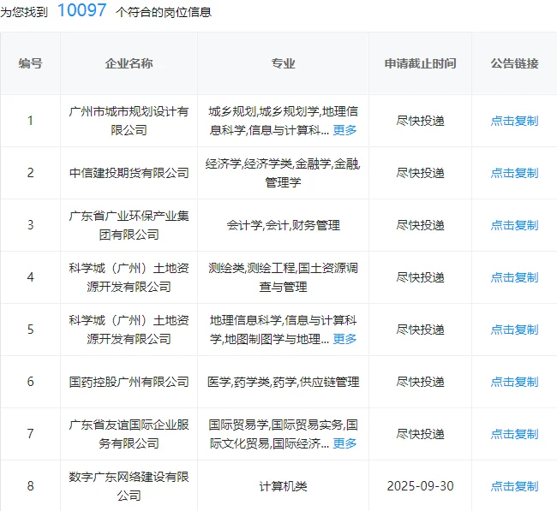
Task: Select 广东省广业环保产业集团有限公司 cell
Action: [129, 225]
